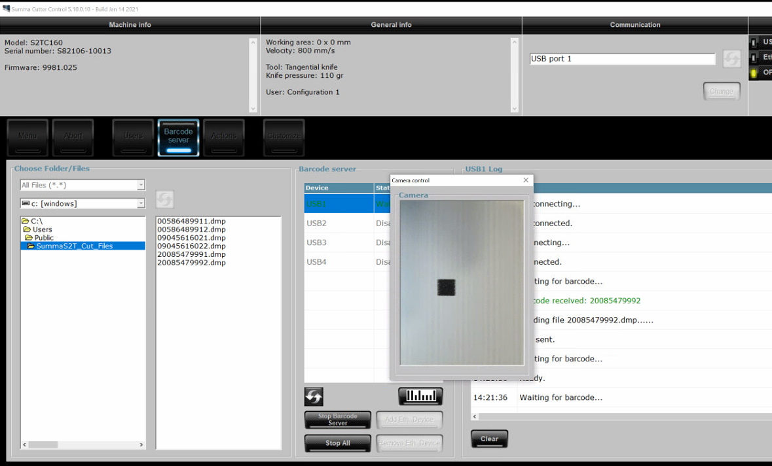The height and width of the screenshot is (466, 772).
Task: Click the Clear log button
Action: [489, 439]
